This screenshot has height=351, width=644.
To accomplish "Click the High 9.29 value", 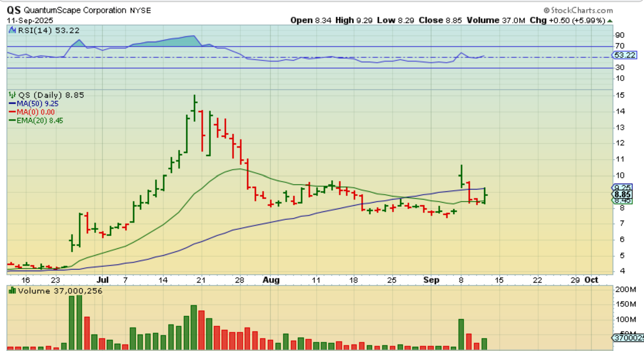I will point(354,21).
